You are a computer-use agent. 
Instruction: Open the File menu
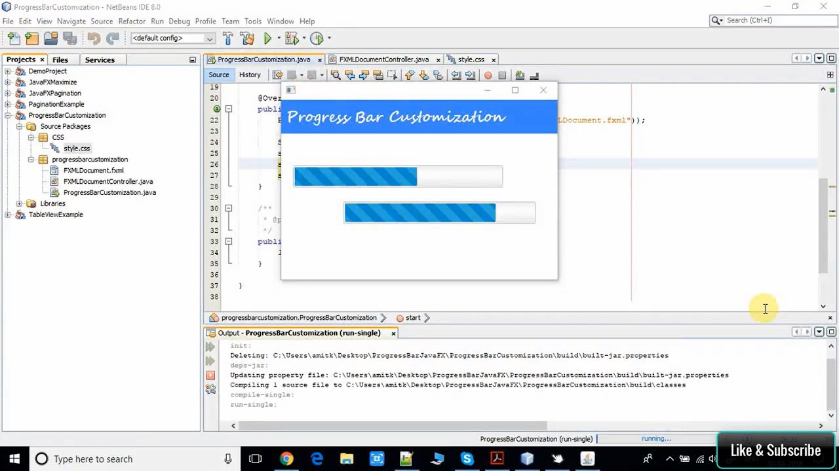(8, 21)
